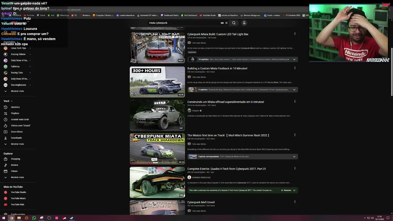Open Gingium channel link
This screenshot has width=393, height=221.
[x=196, y=110]
